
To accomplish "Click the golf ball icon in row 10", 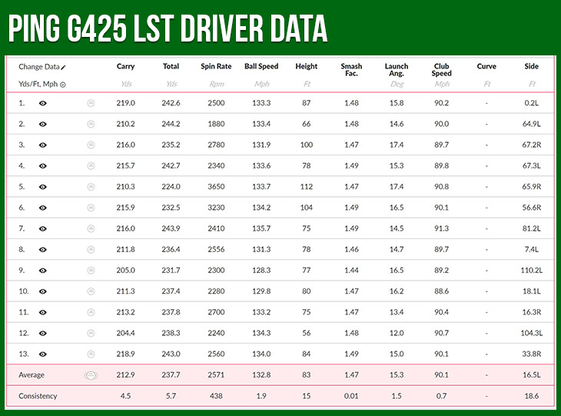I will pos(91,291).
